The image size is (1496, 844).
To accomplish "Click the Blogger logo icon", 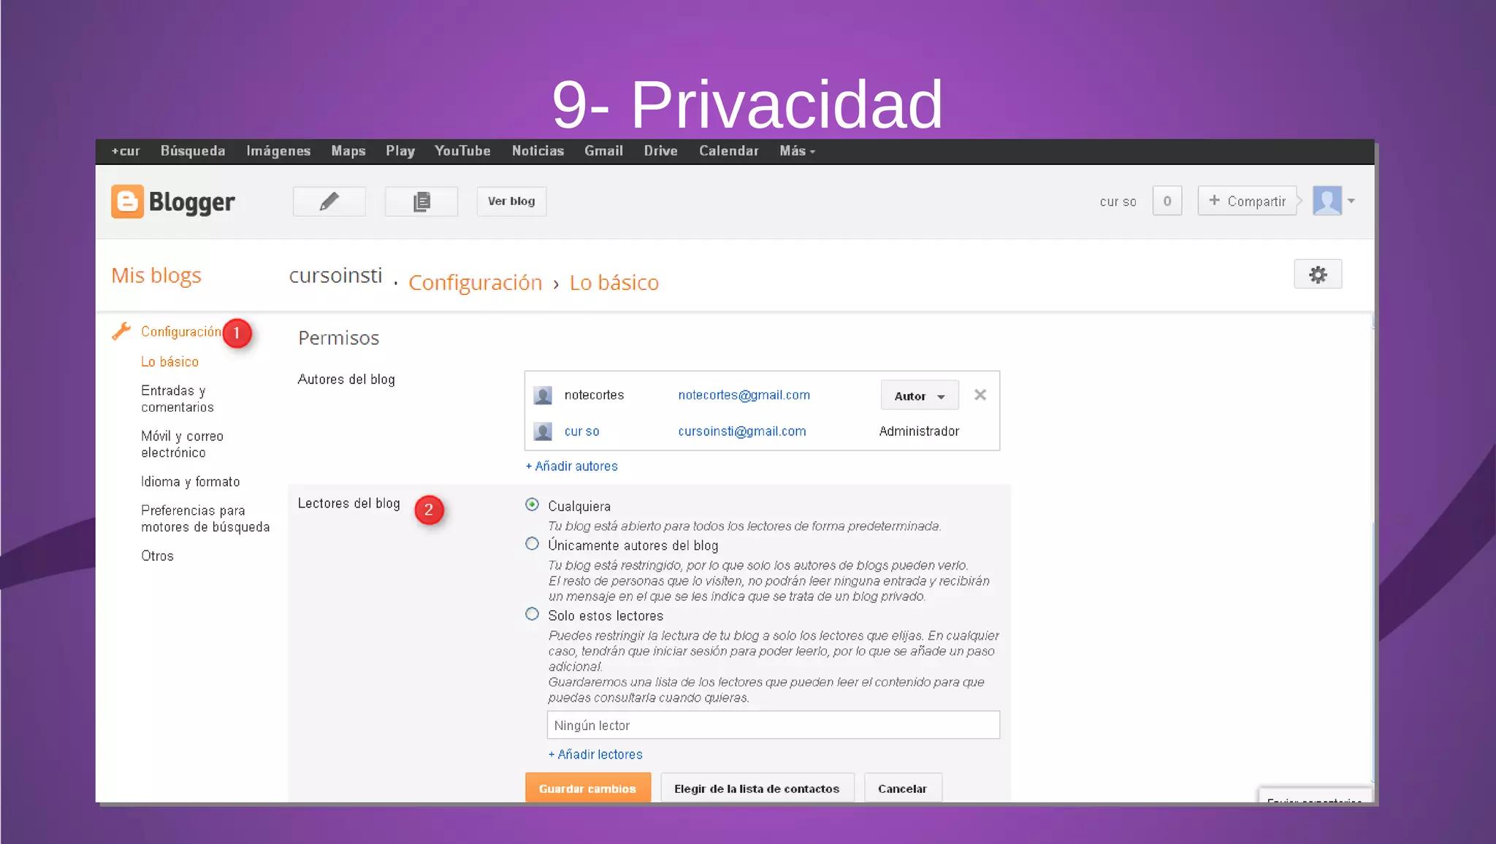I will click(127, 202).
